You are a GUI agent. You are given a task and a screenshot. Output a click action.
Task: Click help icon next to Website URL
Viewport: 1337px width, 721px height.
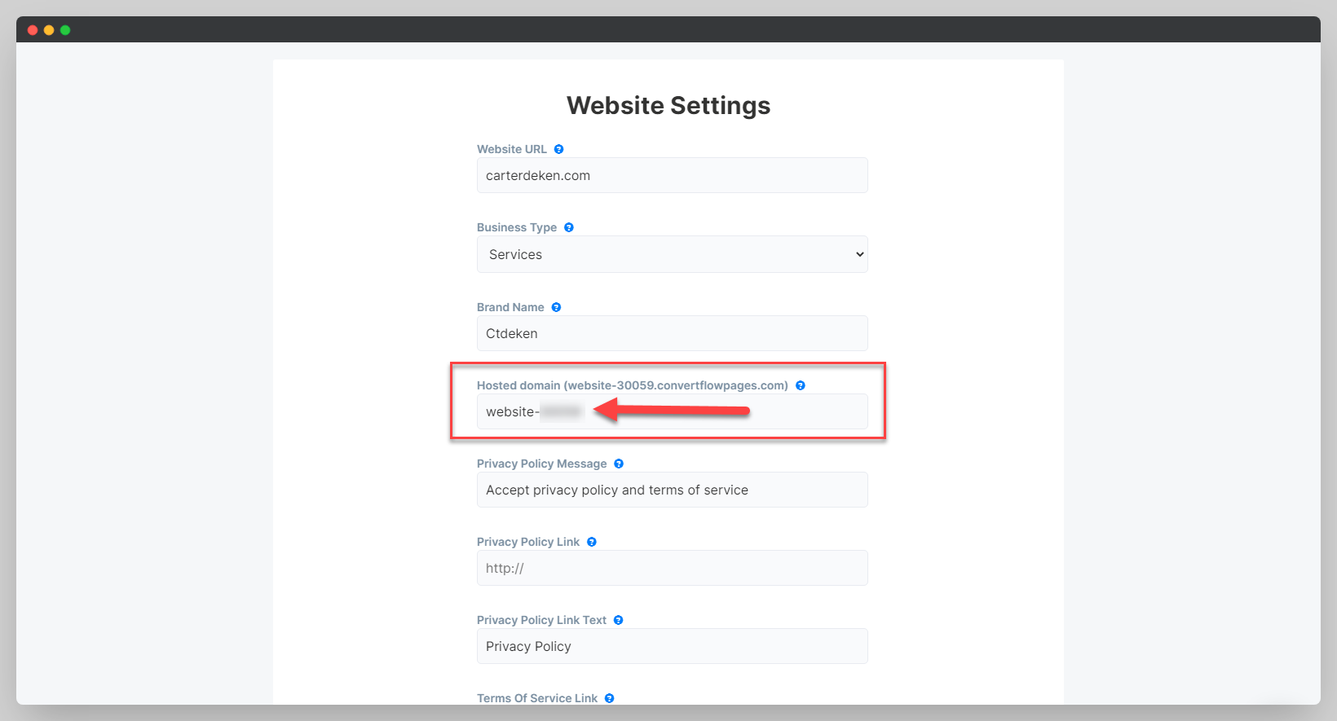point(558,149)
